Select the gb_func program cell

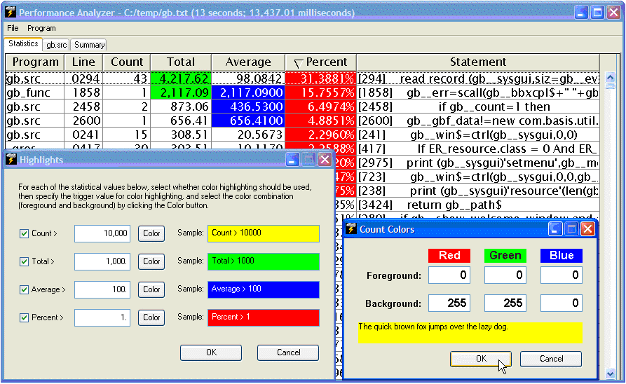[x=35, y=92]
